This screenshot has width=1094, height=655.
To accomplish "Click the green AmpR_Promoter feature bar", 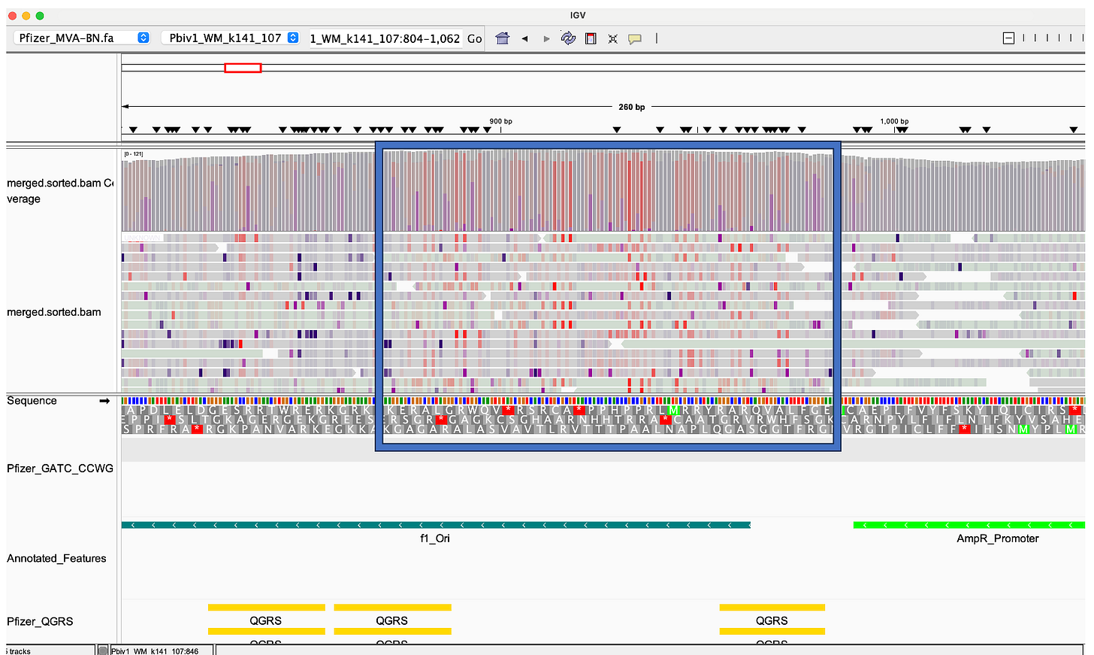I will click(x=969, y=525).
